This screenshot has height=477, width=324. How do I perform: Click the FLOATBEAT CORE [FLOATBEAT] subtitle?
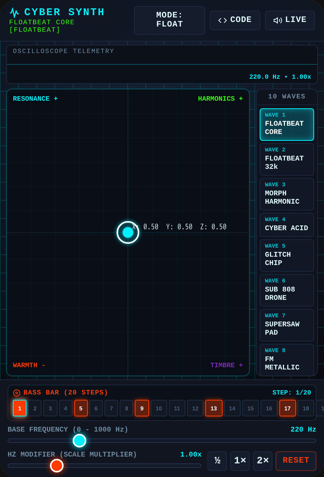click(x=42, y=26)
